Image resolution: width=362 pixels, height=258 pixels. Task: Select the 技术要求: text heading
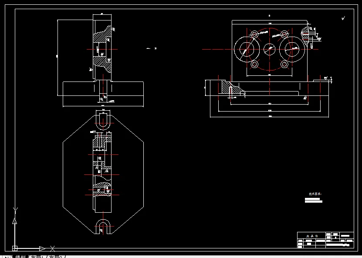coord(315,194)
